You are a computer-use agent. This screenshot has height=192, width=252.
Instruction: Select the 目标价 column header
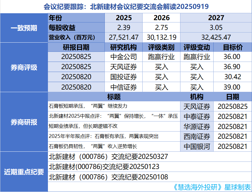click(x=233, y=47)
